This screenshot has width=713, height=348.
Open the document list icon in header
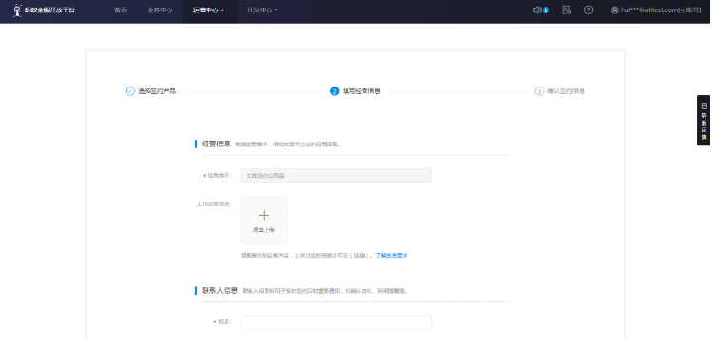(x=566, y=10)
